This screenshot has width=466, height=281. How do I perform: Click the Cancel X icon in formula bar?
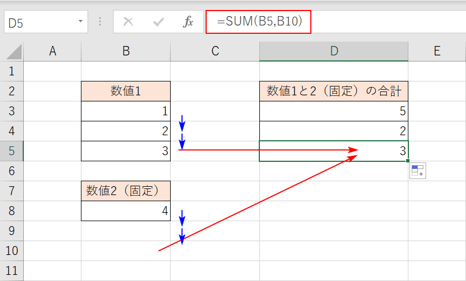coord(129,22)
